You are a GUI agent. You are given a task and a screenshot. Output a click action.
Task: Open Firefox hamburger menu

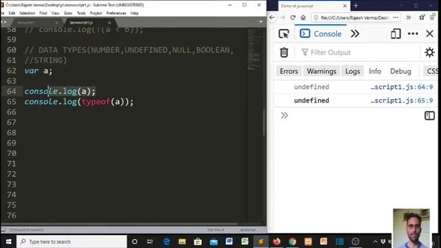click(432, 17)
